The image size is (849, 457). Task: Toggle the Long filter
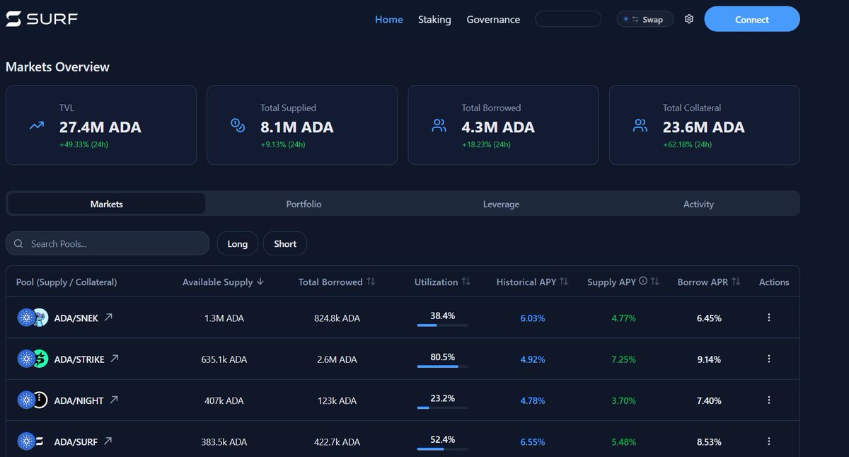click(238, 243)
